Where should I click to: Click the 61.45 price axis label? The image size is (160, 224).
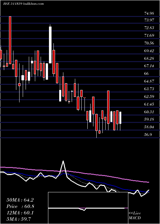(149, 104)
